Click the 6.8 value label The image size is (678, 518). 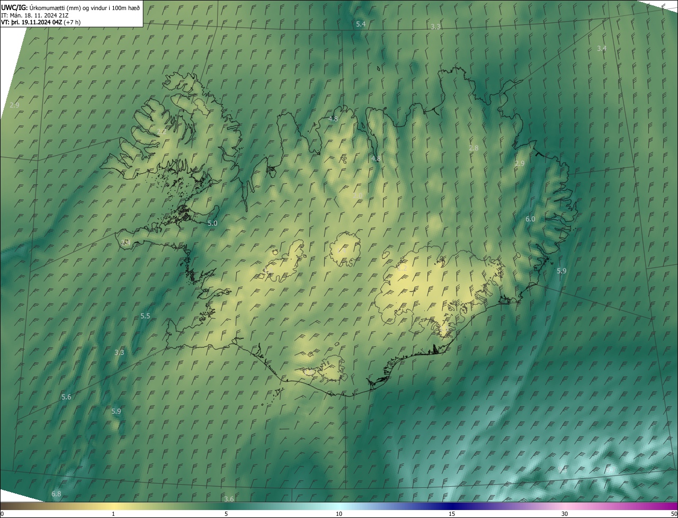click(56, 494)
